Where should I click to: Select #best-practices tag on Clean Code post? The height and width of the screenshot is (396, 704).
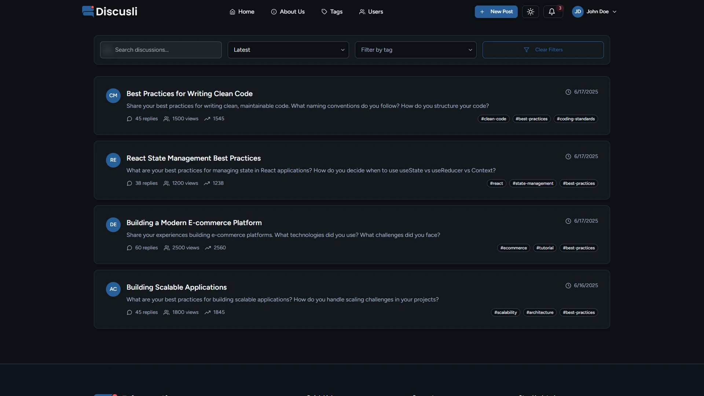(531, 119)
